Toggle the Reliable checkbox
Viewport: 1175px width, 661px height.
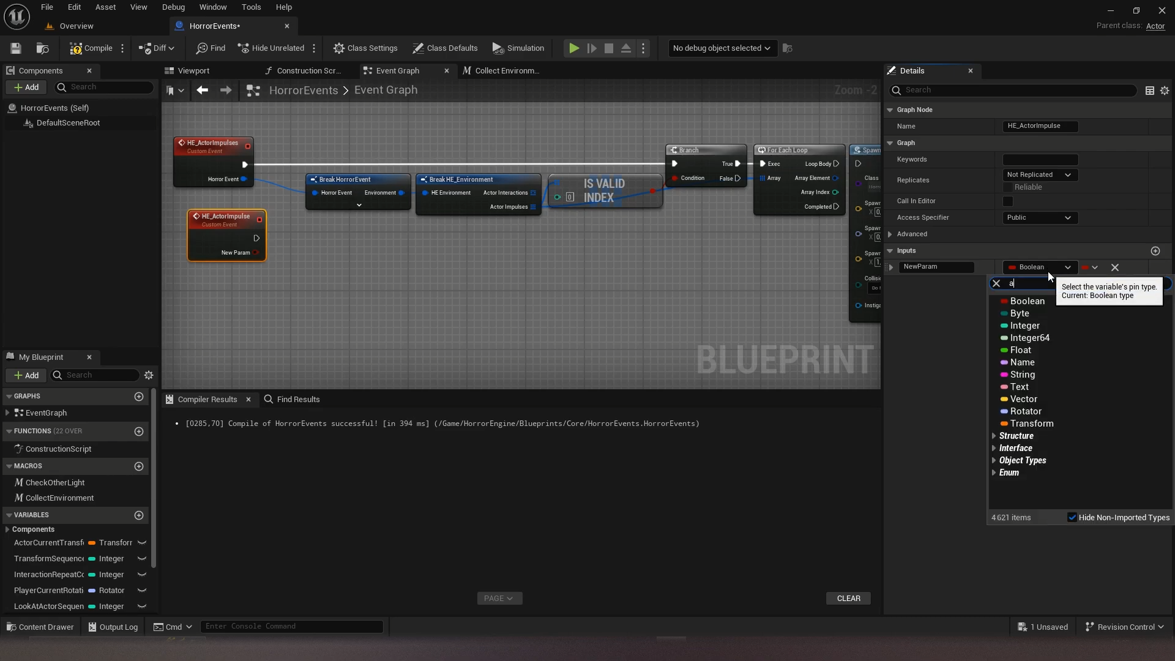[x=1008, y=187]
